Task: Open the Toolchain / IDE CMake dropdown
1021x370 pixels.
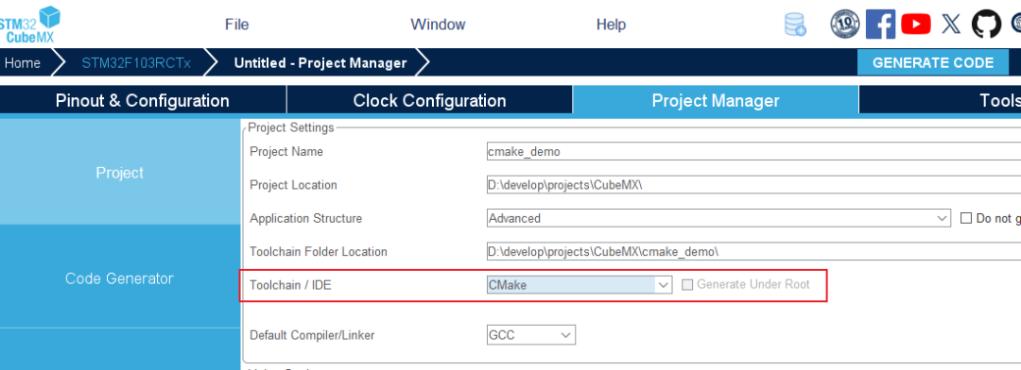Action: coord(579,285)
